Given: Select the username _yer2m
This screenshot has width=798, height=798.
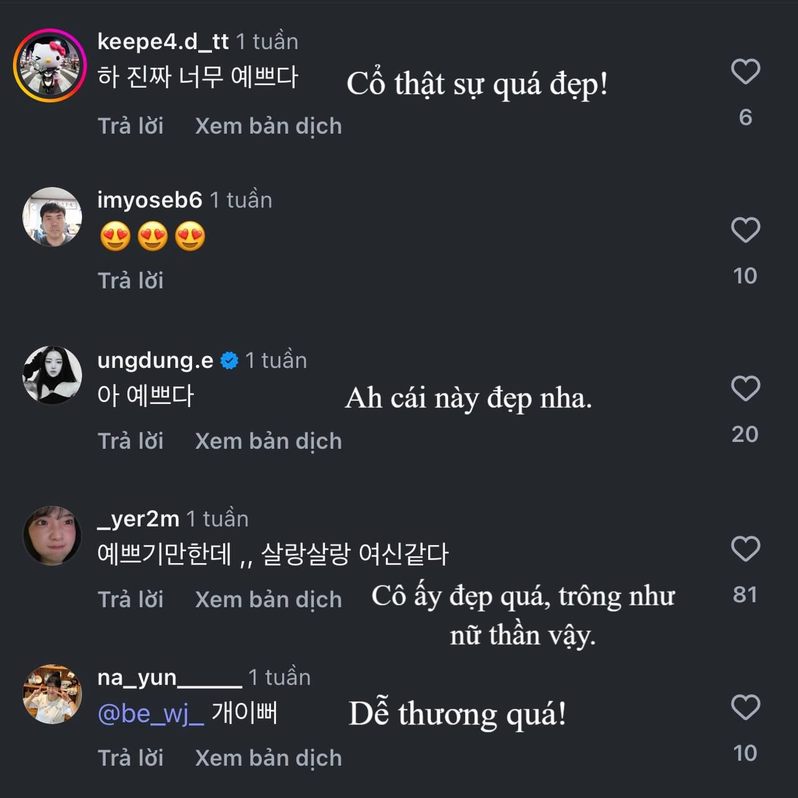Looking at the screenshot, I should pos(137,518).
